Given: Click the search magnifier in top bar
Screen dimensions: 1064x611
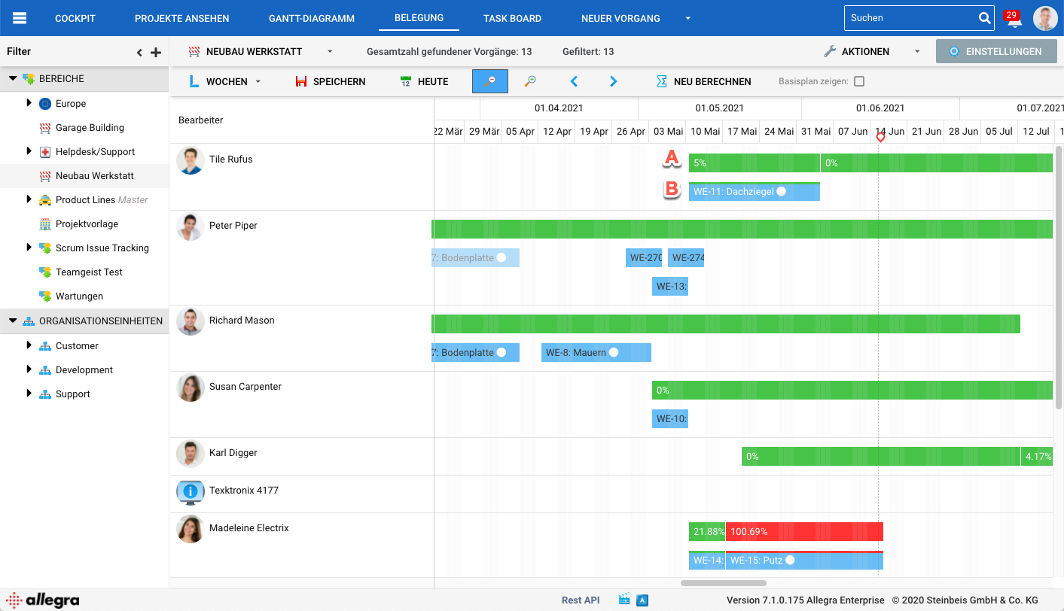Looking at the screenshot, I should (x=983, y=17).
